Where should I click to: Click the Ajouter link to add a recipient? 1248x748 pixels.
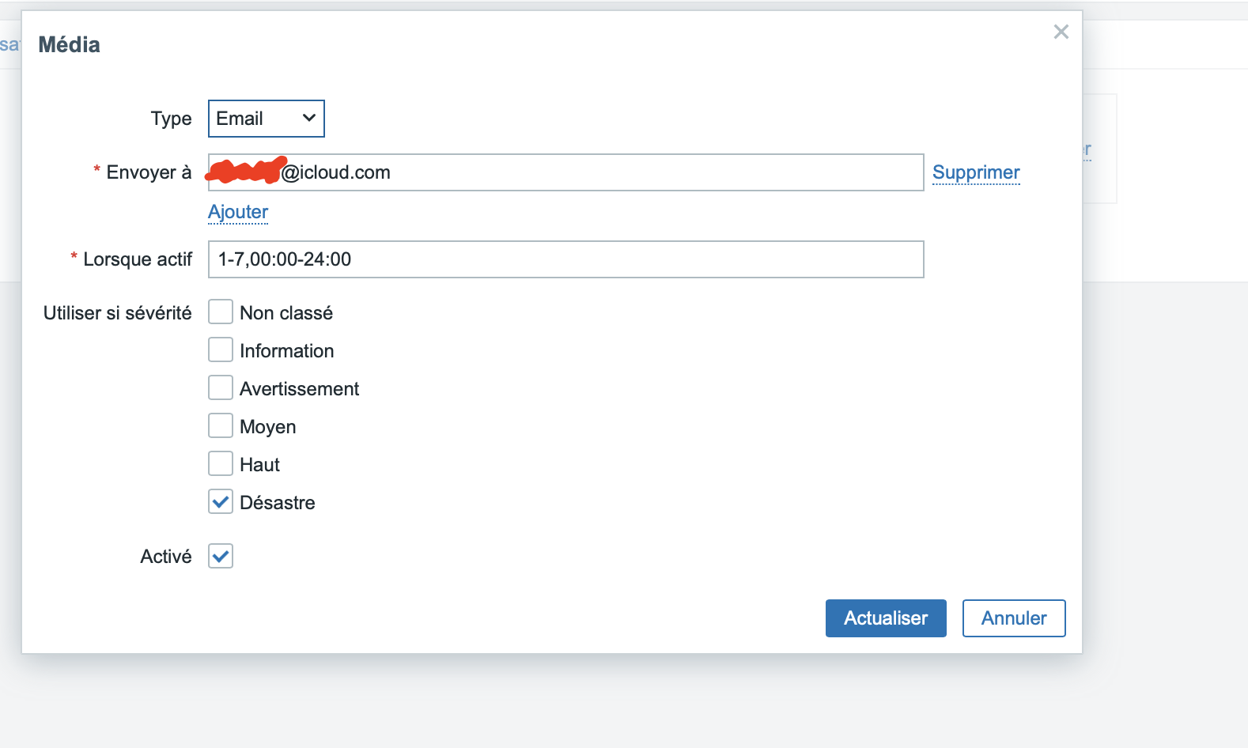(237, 212)
